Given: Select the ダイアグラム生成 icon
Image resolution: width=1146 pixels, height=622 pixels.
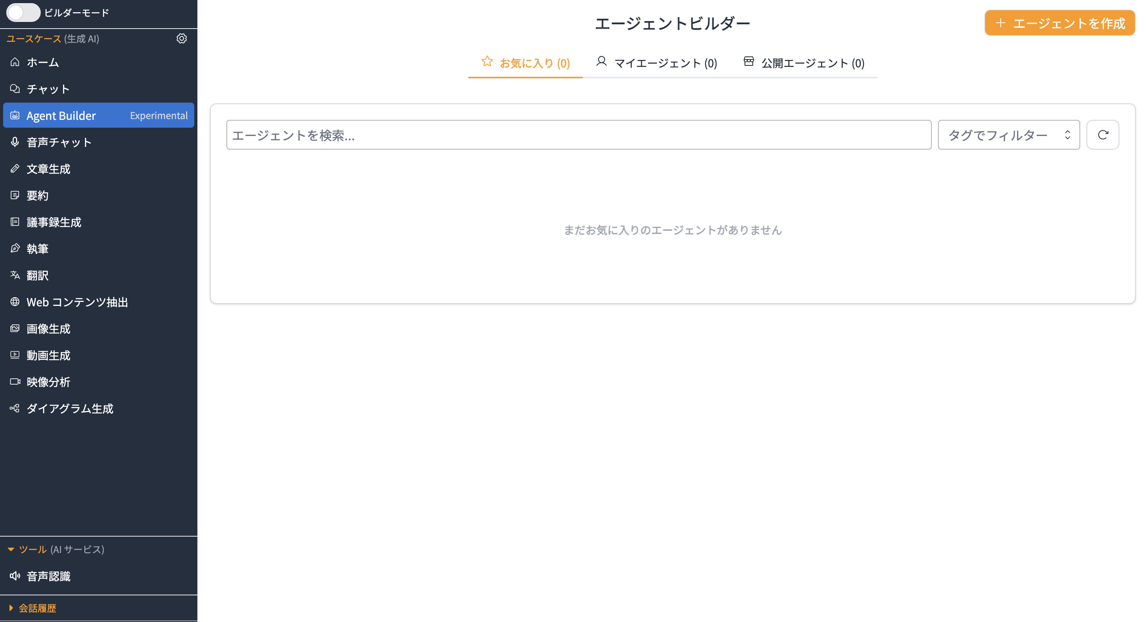Looking at the screenshot, I should pyautogui.click(x=15, y=409).
